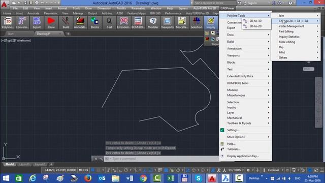Click the Display Application Key entry
The image size is (325, 183).
point(243,156)
